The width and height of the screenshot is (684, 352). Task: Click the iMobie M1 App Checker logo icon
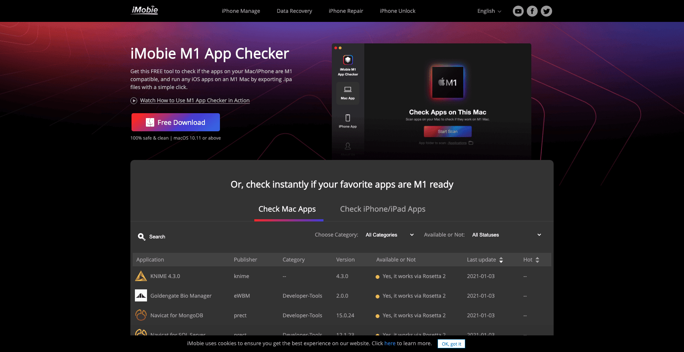pyautogui.click(x=348, y=60)
